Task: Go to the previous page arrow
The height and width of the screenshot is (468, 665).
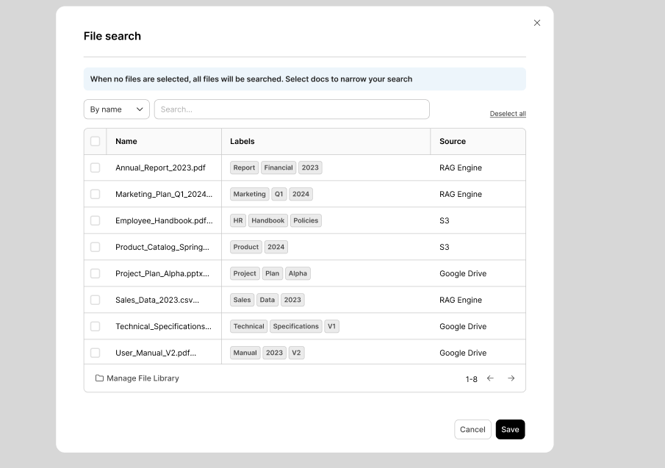Action: 490,378
